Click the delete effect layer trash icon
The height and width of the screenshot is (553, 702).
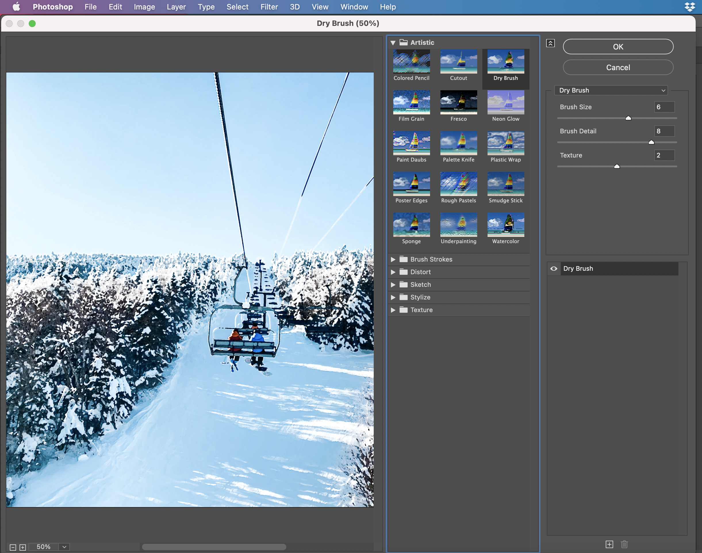624,544
